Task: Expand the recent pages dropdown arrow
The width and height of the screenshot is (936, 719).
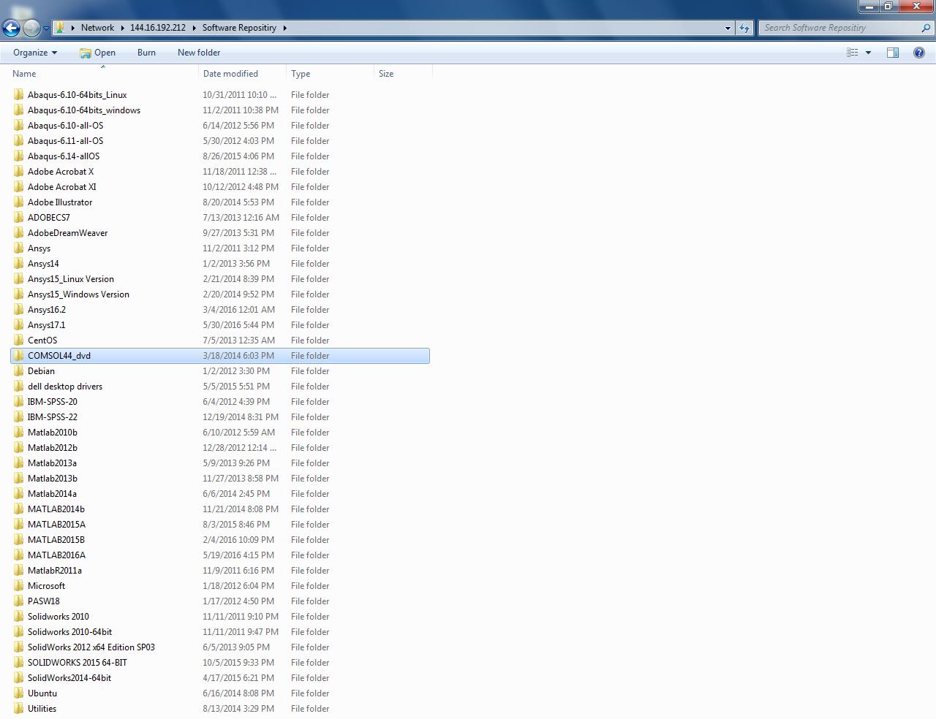Action: pyautogui.click(x=46, y=28)
